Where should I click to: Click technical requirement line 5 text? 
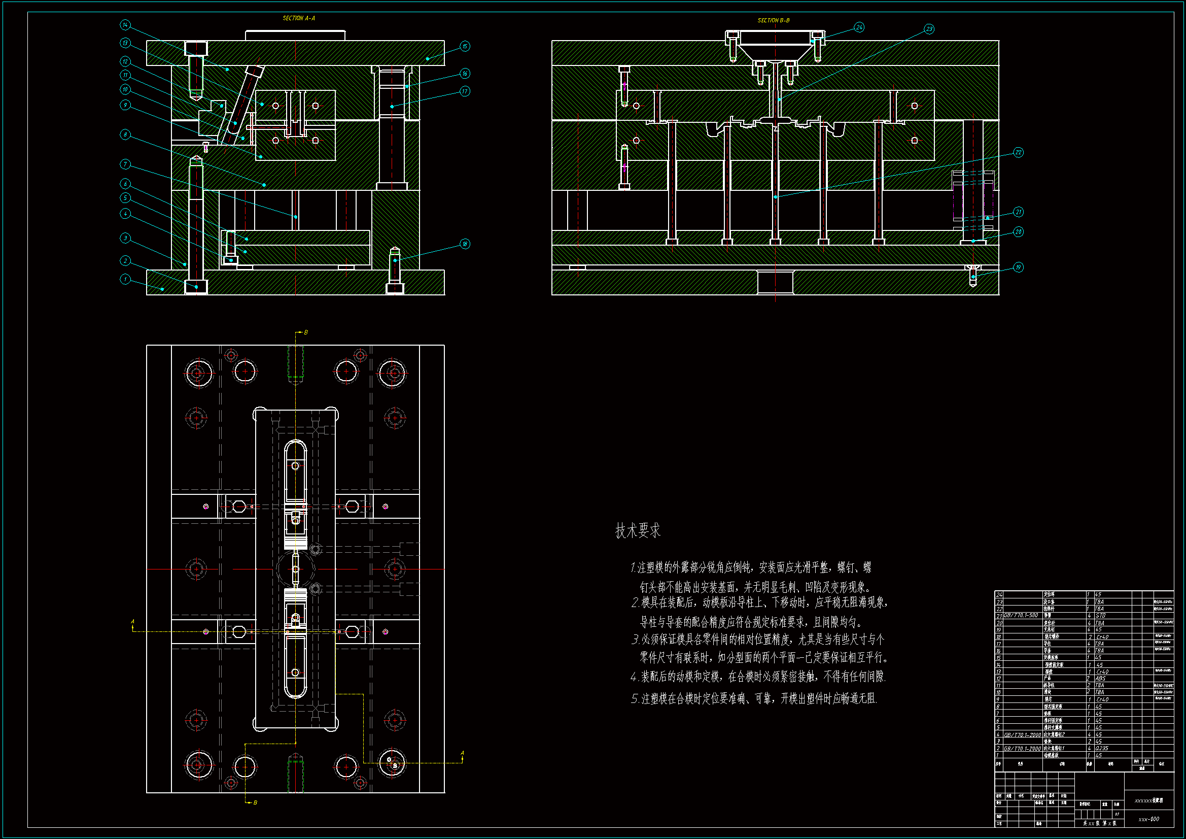coord(754,699)
